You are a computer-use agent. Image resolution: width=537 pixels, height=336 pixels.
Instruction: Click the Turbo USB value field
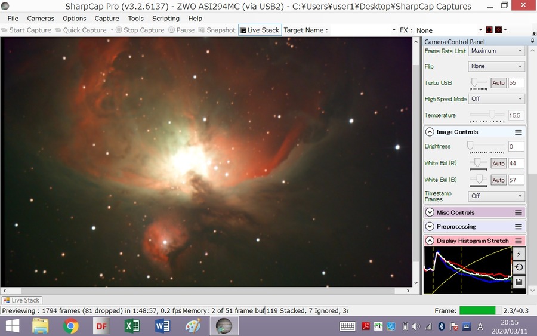tap(516, 83)
